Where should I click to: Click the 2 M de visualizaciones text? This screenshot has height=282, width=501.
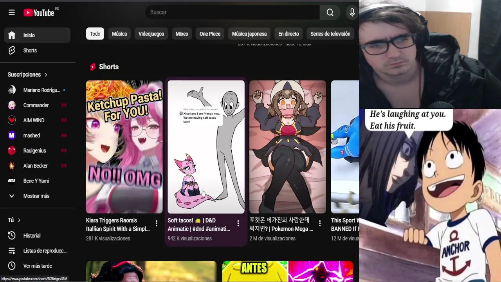pyautogui.click(x=272, y=239)
